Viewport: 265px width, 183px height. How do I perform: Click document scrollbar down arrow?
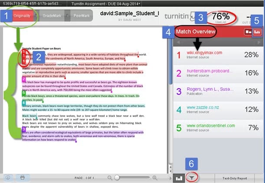click(170, 171)
